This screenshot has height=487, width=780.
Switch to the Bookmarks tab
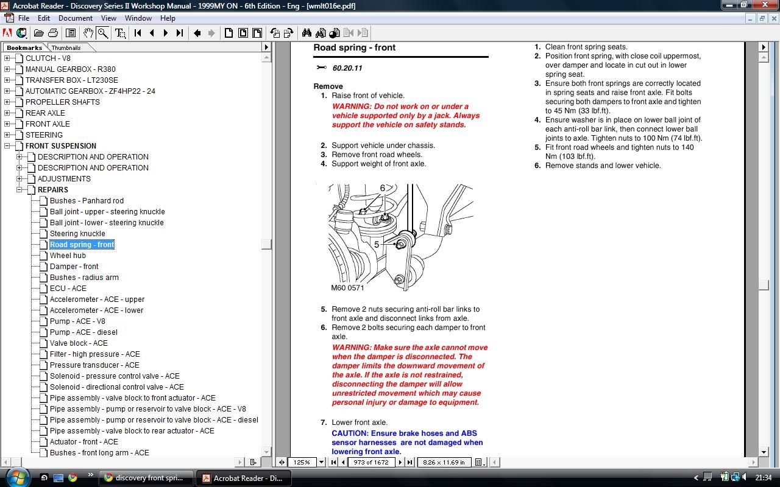pos(24,47)
